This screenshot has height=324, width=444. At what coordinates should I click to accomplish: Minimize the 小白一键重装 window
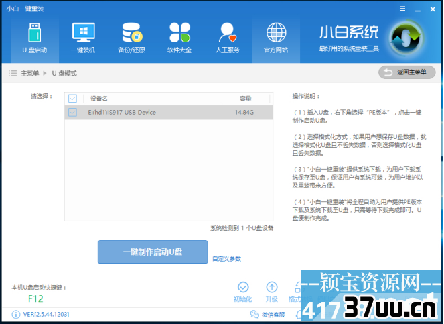tap(418, 9)
